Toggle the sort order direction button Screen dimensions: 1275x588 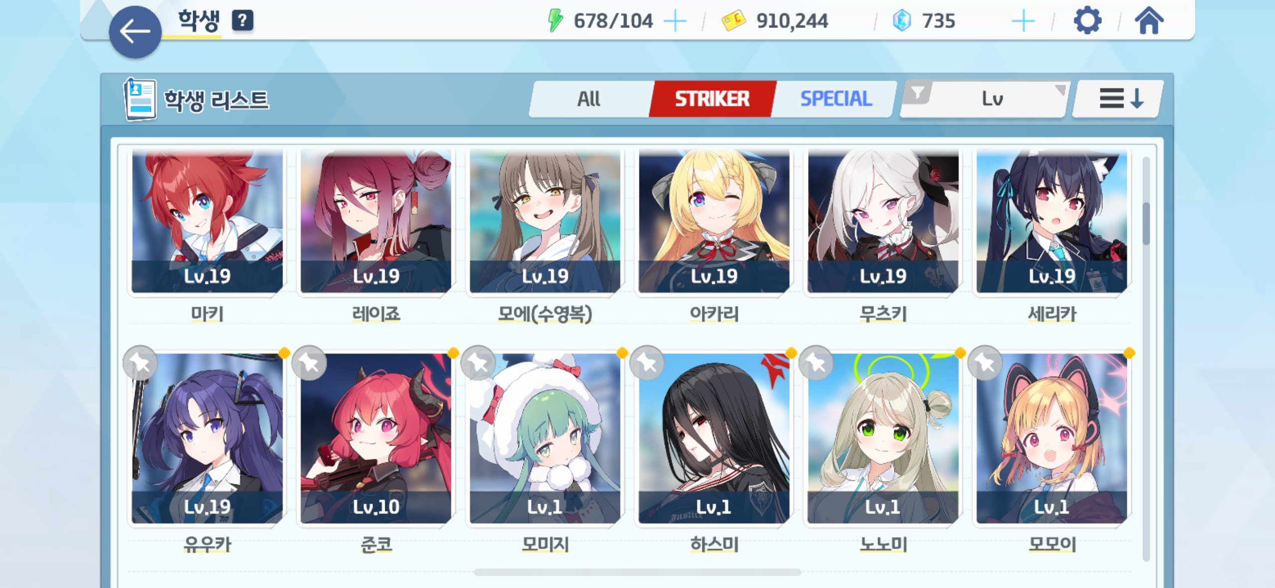tap(1118, 99)
